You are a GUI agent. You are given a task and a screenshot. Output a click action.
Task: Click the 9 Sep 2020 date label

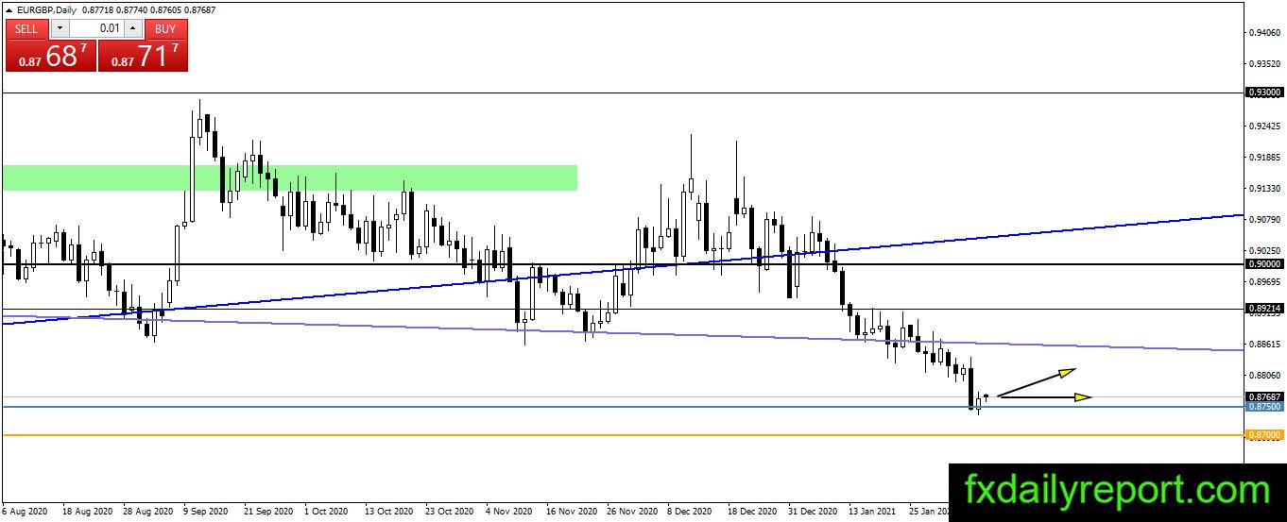pos(205,512)
